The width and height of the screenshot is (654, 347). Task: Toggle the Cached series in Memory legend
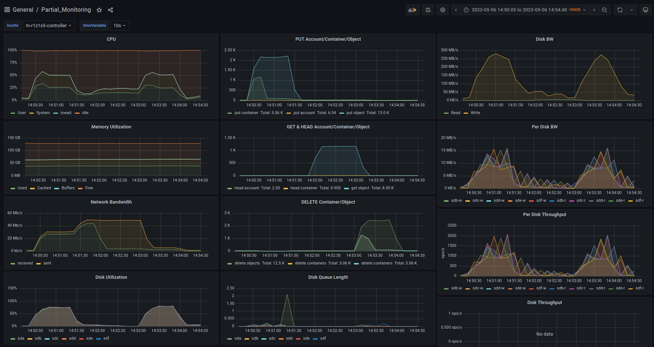coord(44,188)
